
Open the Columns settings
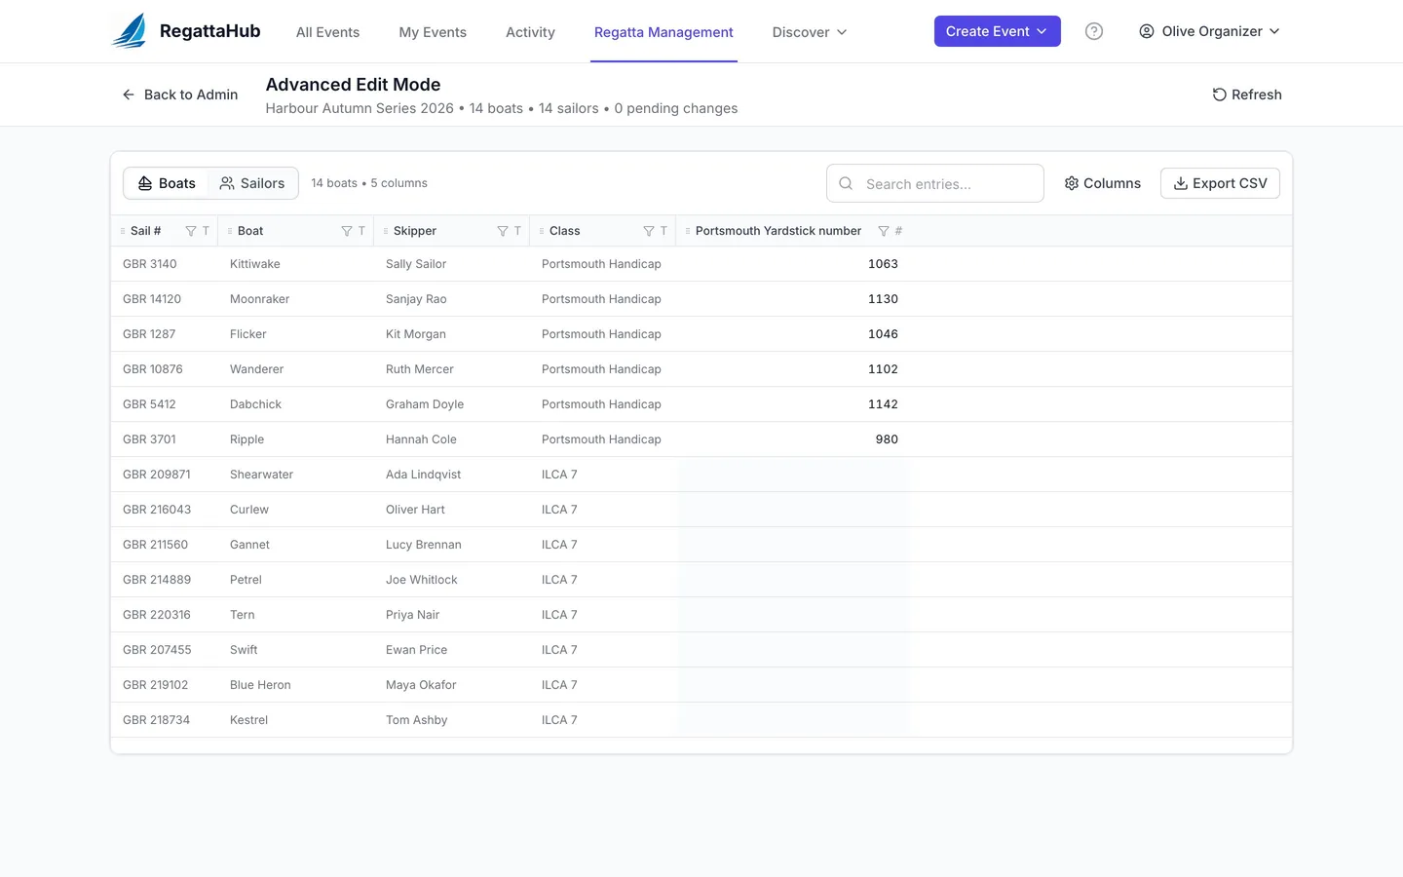coord(1102,183)
